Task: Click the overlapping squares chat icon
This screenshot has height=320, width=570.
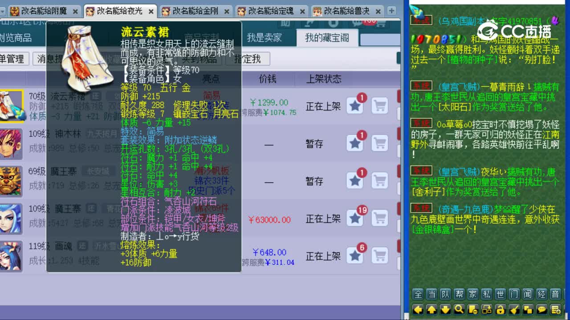Action: coord(528,309)
